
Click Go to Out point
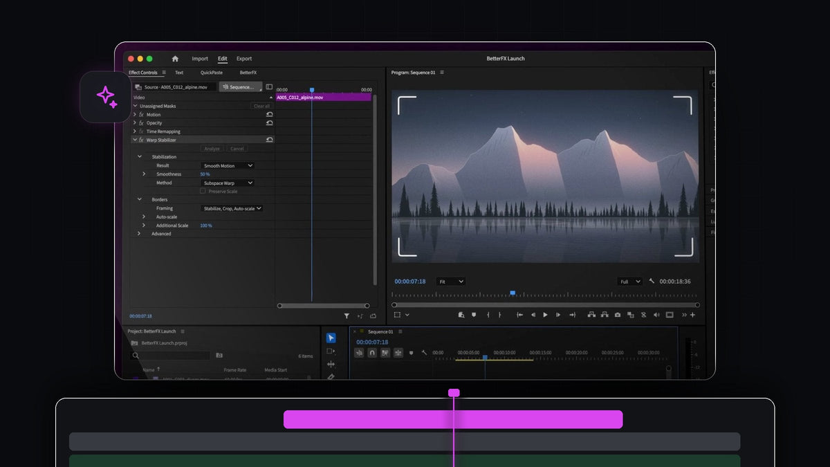[572, 315]
